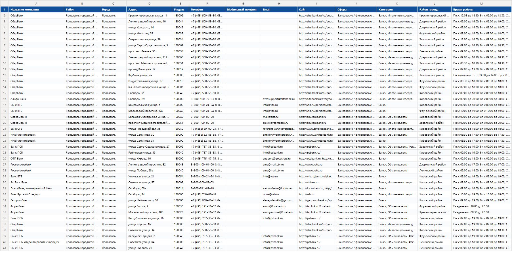Click the 'Категория' header cell

point(397,10)
